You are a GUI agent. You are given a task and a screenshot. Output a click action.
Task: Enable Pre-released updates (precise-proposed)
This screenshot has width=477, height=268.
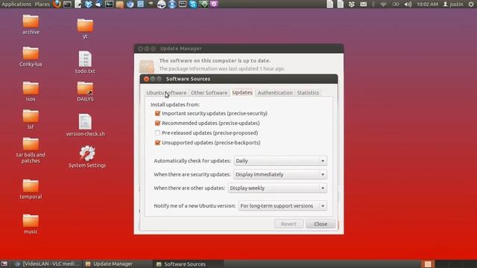coord(157,133)
